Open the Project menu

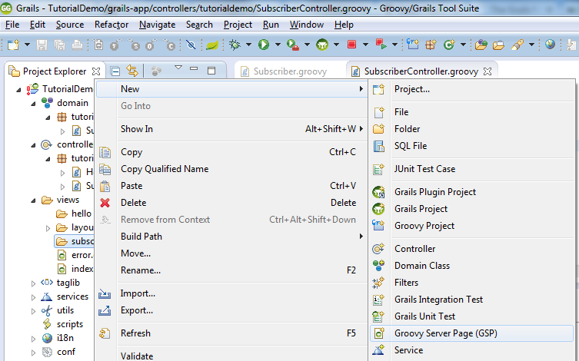[238, 25]
